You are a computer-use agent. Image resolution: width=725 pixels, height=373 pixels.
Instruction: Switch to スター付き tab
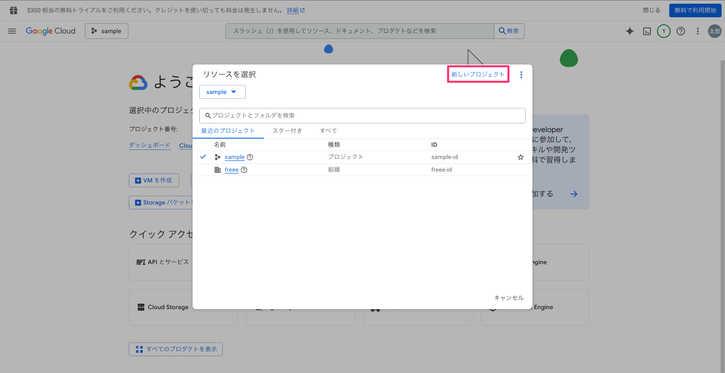(287, 131)
